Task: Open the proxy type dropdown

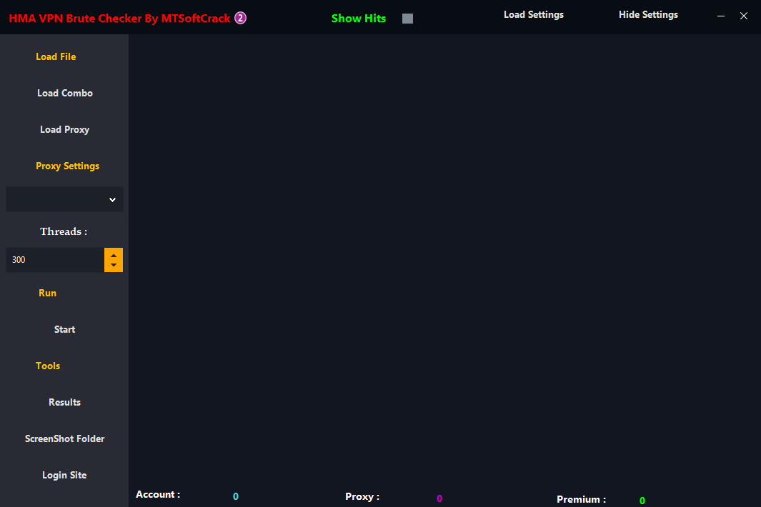Action: 64,199
